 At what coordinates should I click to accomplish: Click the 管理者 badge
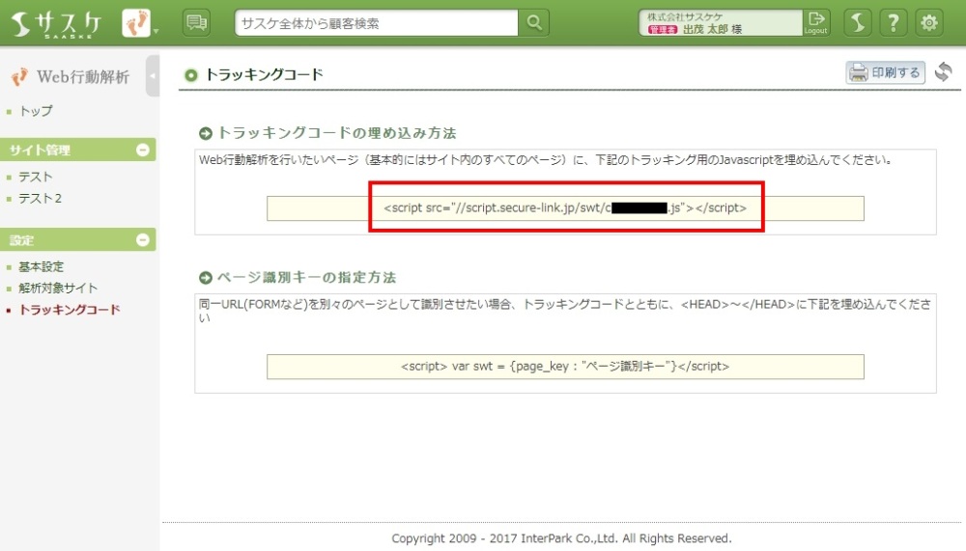tap(663, 30)
